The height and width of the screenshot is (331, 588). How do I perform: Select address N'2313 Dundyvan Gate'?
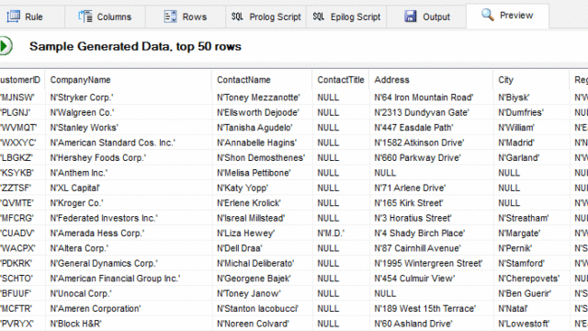pos(431,112)
